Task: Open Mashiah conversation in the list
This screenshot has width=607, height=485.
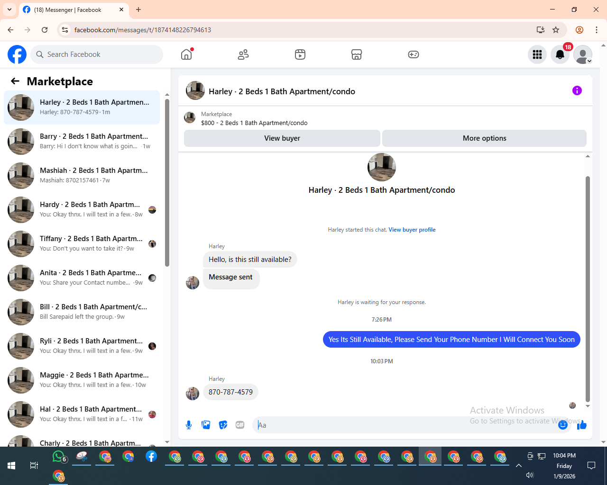Action: (82, 176)
